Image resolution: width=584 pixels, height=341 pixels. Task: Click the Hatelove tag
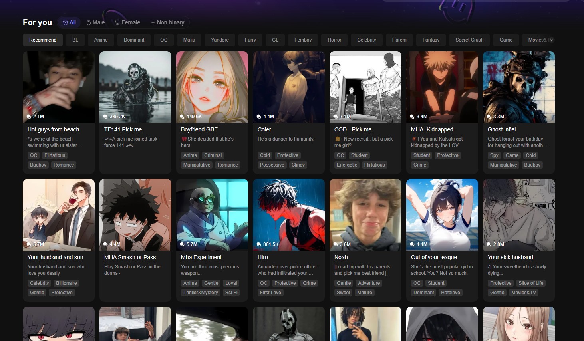pos(451,293)
